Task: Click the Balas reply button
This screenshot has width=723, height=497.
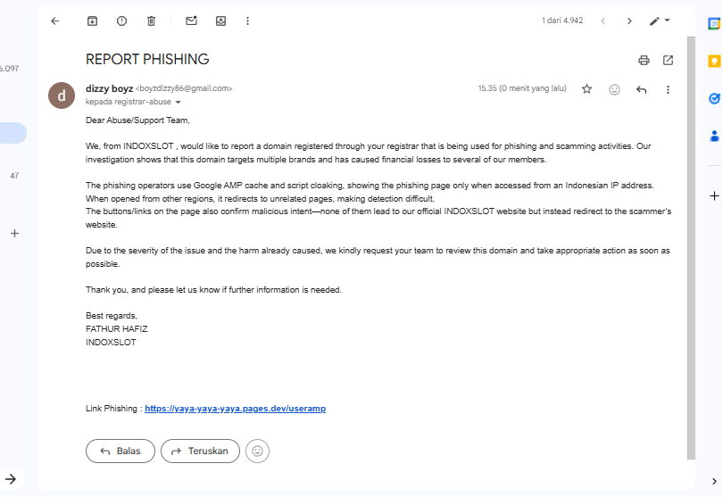Action: (x=120, y=451)
